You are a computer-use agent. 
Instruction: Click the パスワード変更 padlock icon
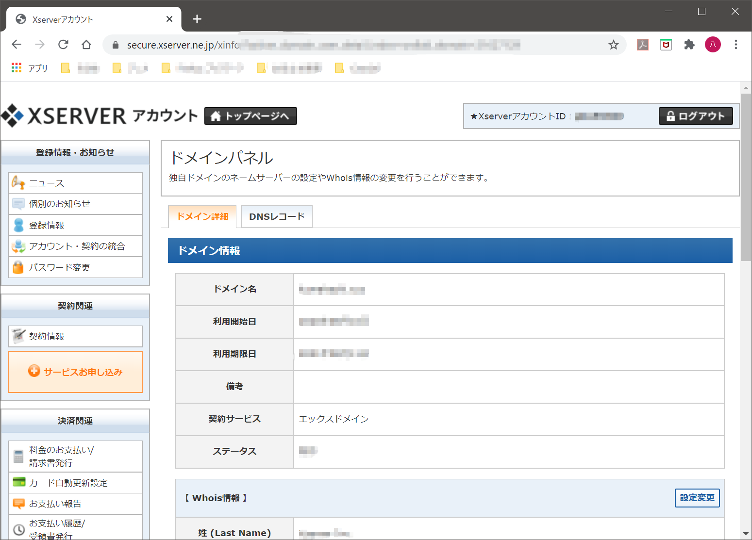[x=18, y=267]
